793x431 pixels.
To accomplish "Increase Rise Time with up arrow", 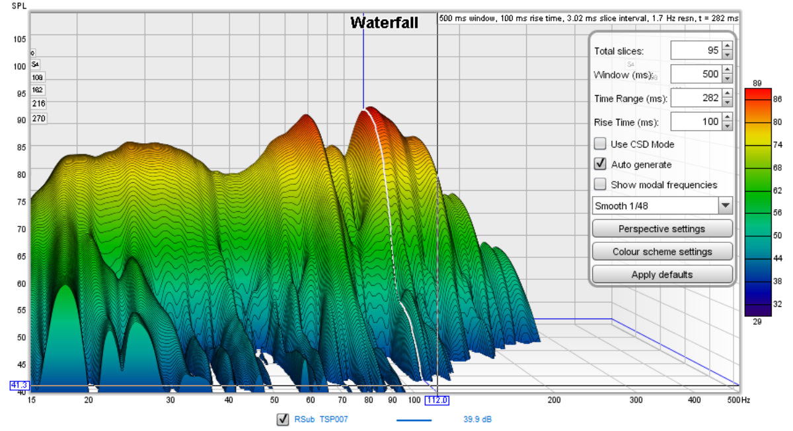I will coord(727,117).
